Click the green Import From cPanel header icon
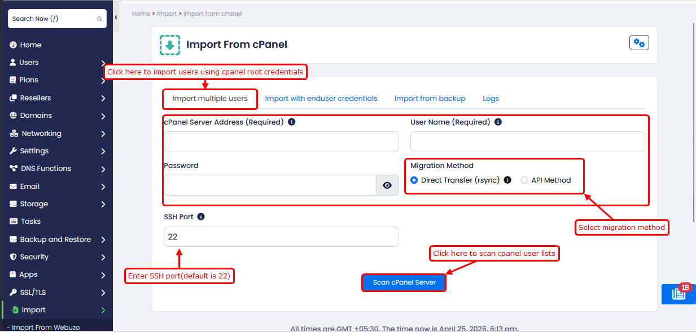 [169, 45]
